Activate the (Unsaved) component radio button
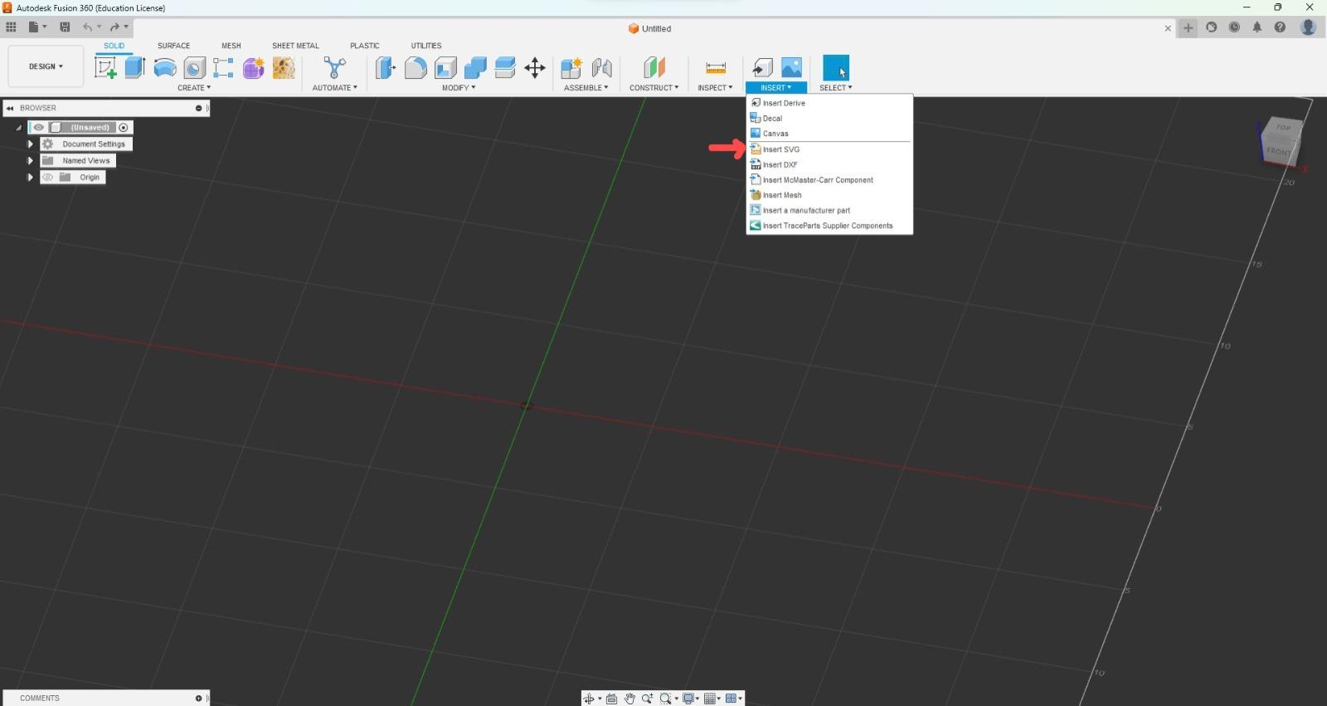This screenshot has width=1327, height=706. (x=124, y=128)
